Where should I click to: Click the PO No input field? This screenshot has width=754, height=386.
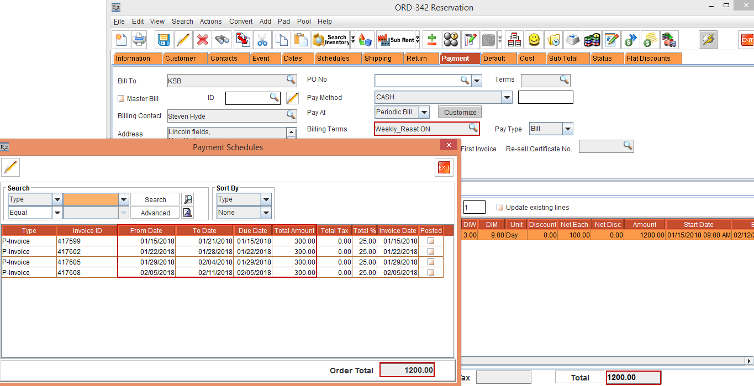417,81
